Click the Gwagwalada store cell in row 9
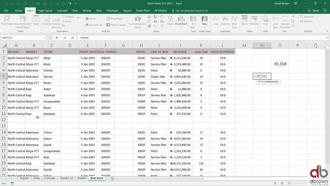This screenshot has height=186, width=330. pos(52,101)
